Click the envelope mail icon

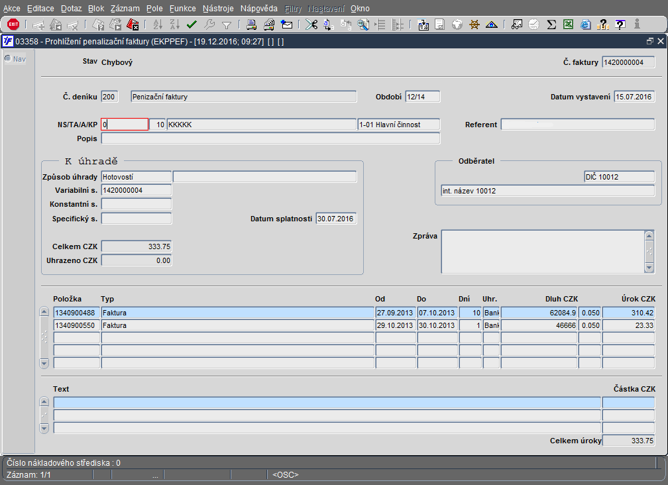(287, 25)
